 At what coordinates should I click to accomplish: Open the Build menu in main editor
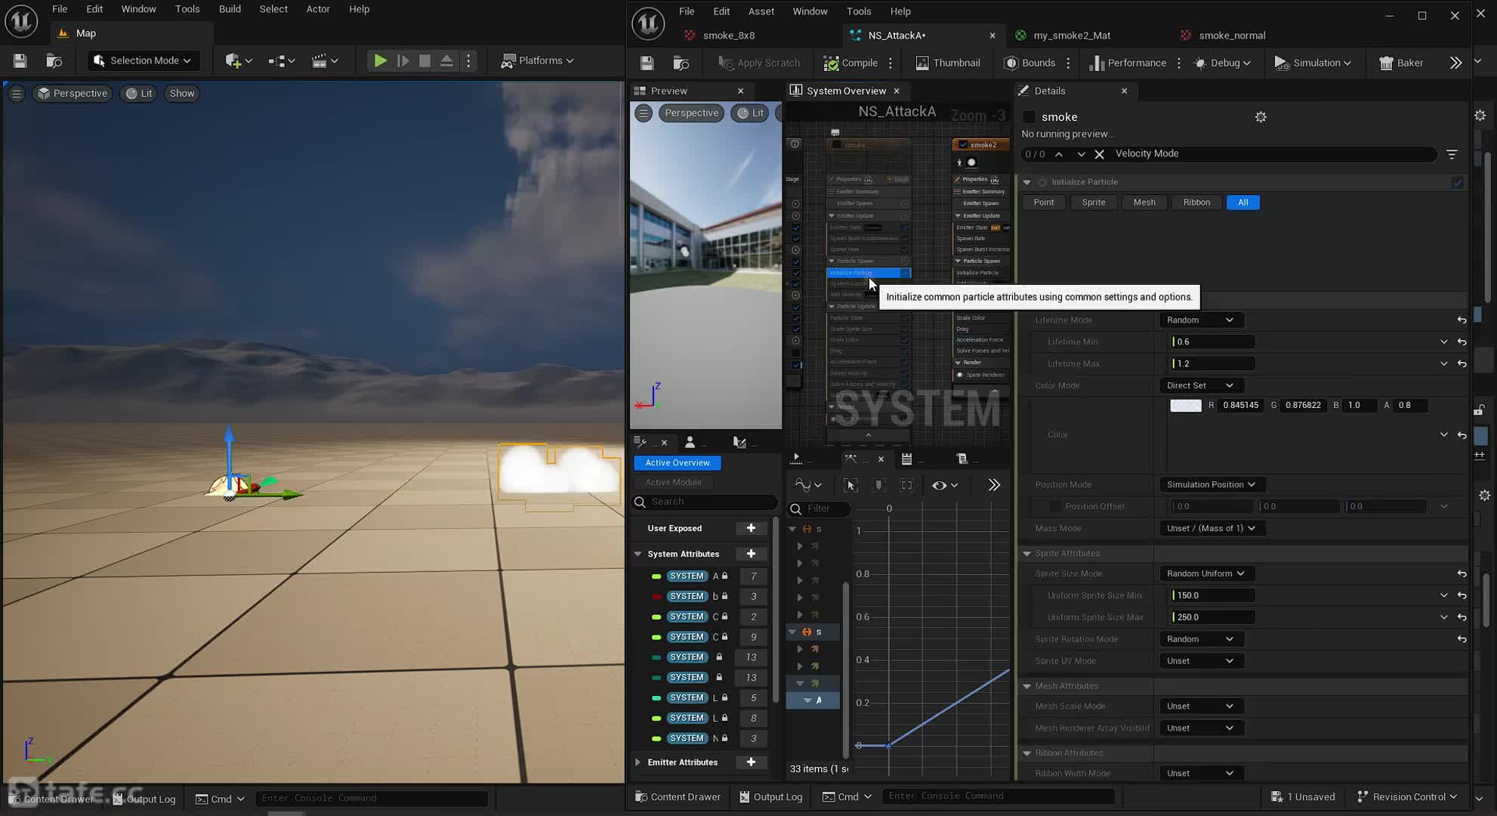[x=230, y=9]
